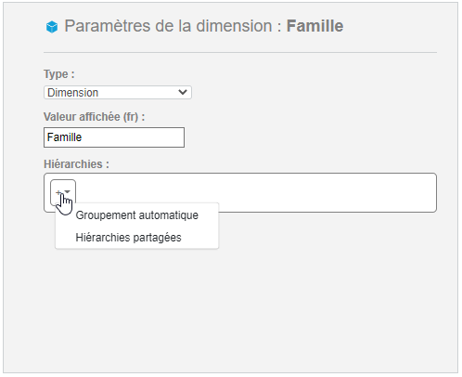Click the chevron of the Type combo box

pos(183,92)
